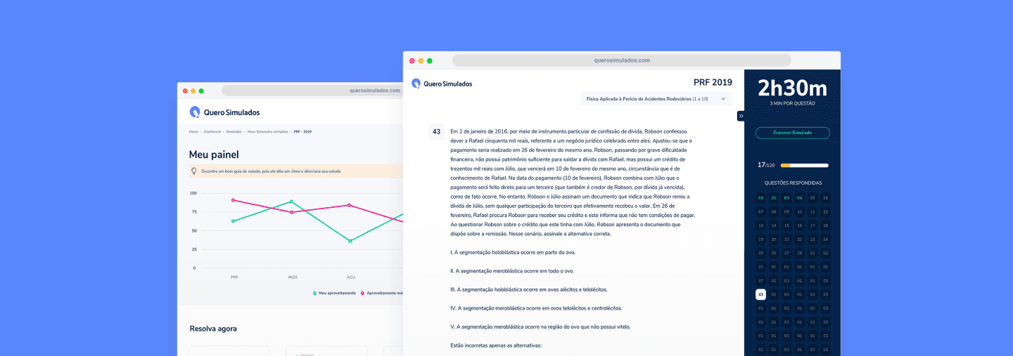Click the highlighted question 43 cell in the grid
Screen dimensions: 1013x356
tap(760, 294)
